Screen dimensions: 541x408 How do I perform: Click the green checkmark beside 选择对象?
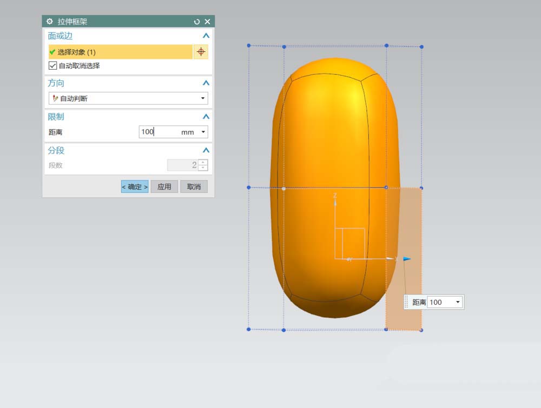[52, 52]
